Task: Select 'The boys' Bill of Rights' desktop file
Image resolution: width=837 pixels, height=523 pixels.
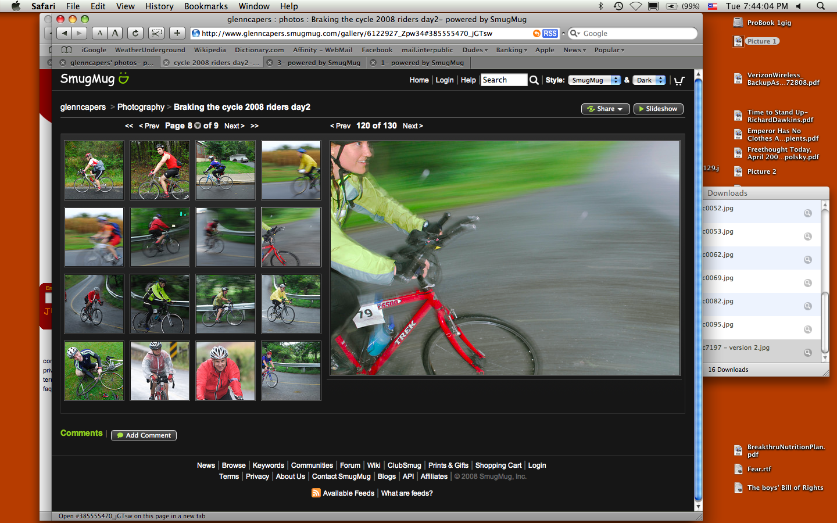Action: 785,488
